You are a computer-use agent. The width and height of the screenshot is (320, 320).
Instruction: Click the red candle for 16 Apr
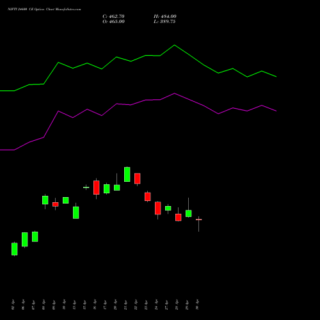(97, 188)
